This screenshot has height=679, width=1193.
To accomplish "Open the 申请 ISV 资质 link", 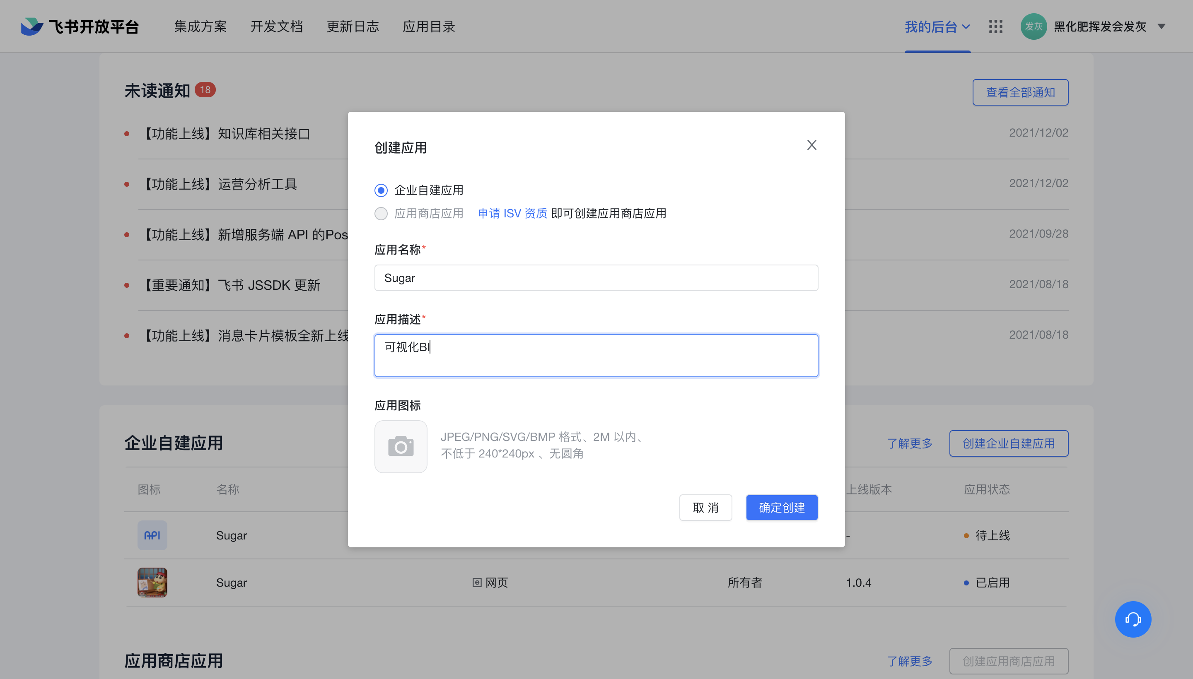I will 512,214.
